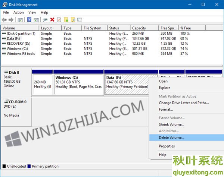Sort by the Type column header
Screen dimensions: 224x177
click(x=72, y=28)
